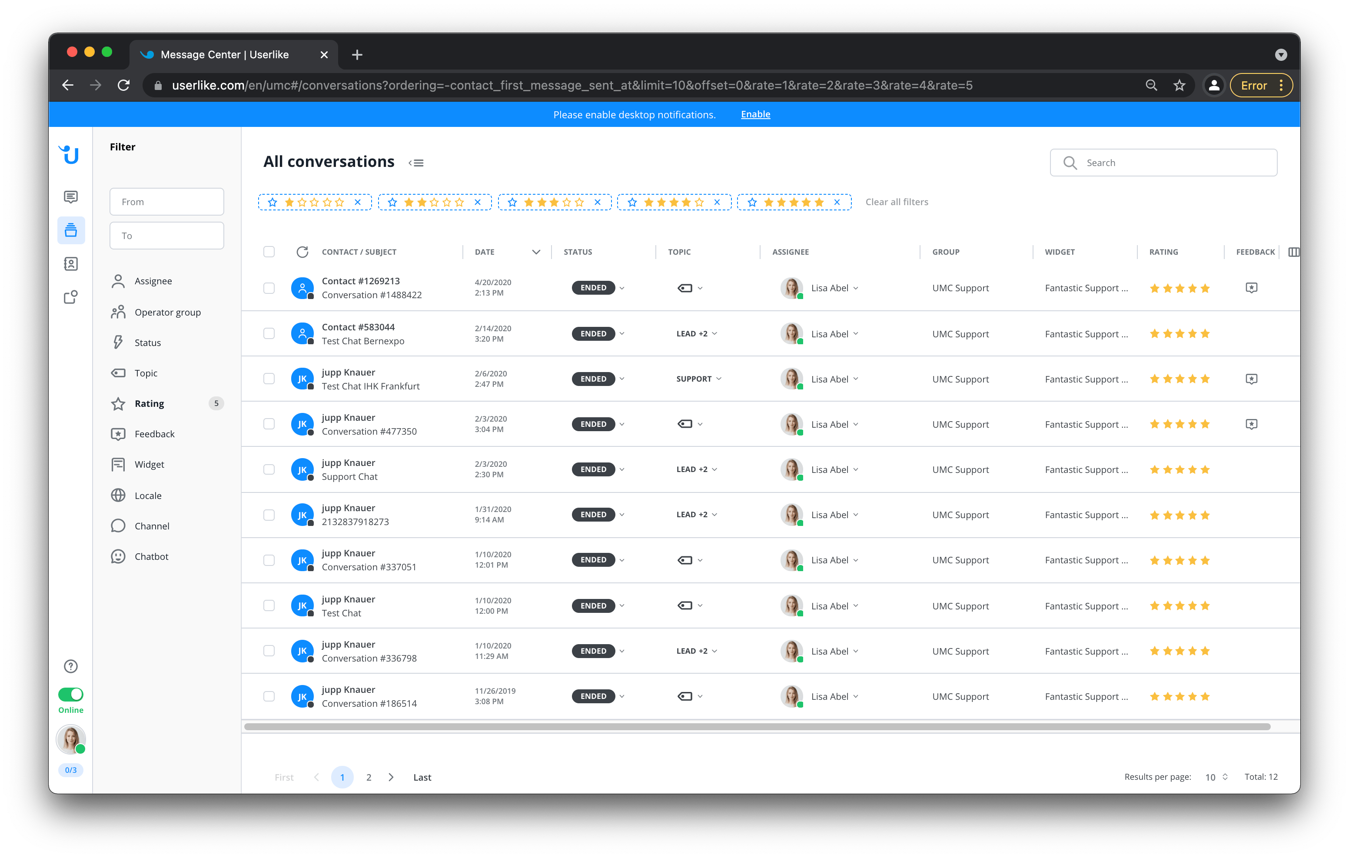Open the Userlike logo home icon
Viewport: 1349px width, 858px height.
(70, 154)
